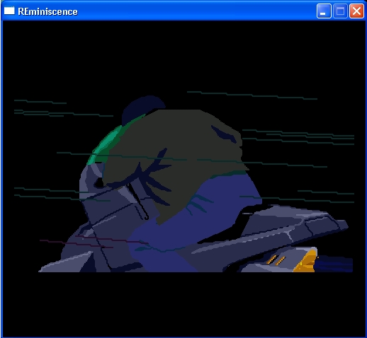Click the empty blue title bar area

tap(196, 11)
